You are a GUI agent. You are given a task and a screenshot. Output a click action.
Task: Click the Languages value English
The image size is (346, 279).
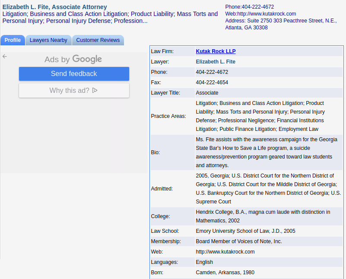(x=204, y=262)
